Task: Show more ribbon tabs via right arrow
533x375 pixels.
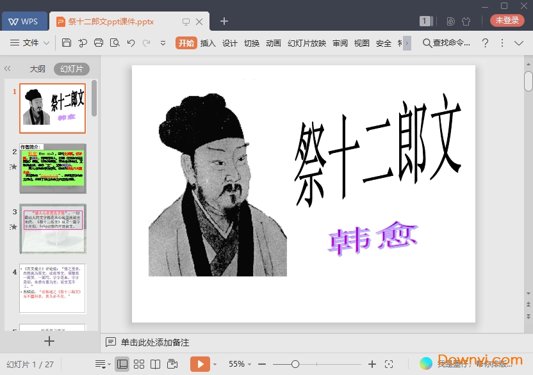Action: pos(407,43)
